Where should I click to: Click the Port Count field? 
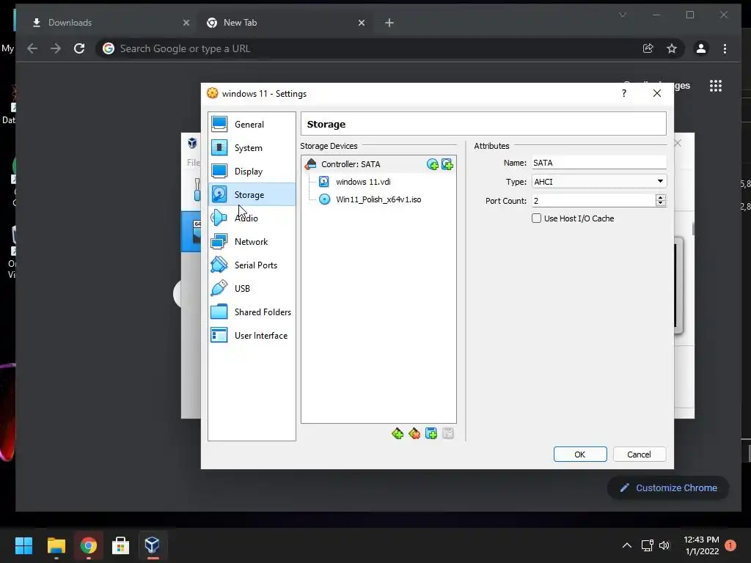tap(593, 201)
